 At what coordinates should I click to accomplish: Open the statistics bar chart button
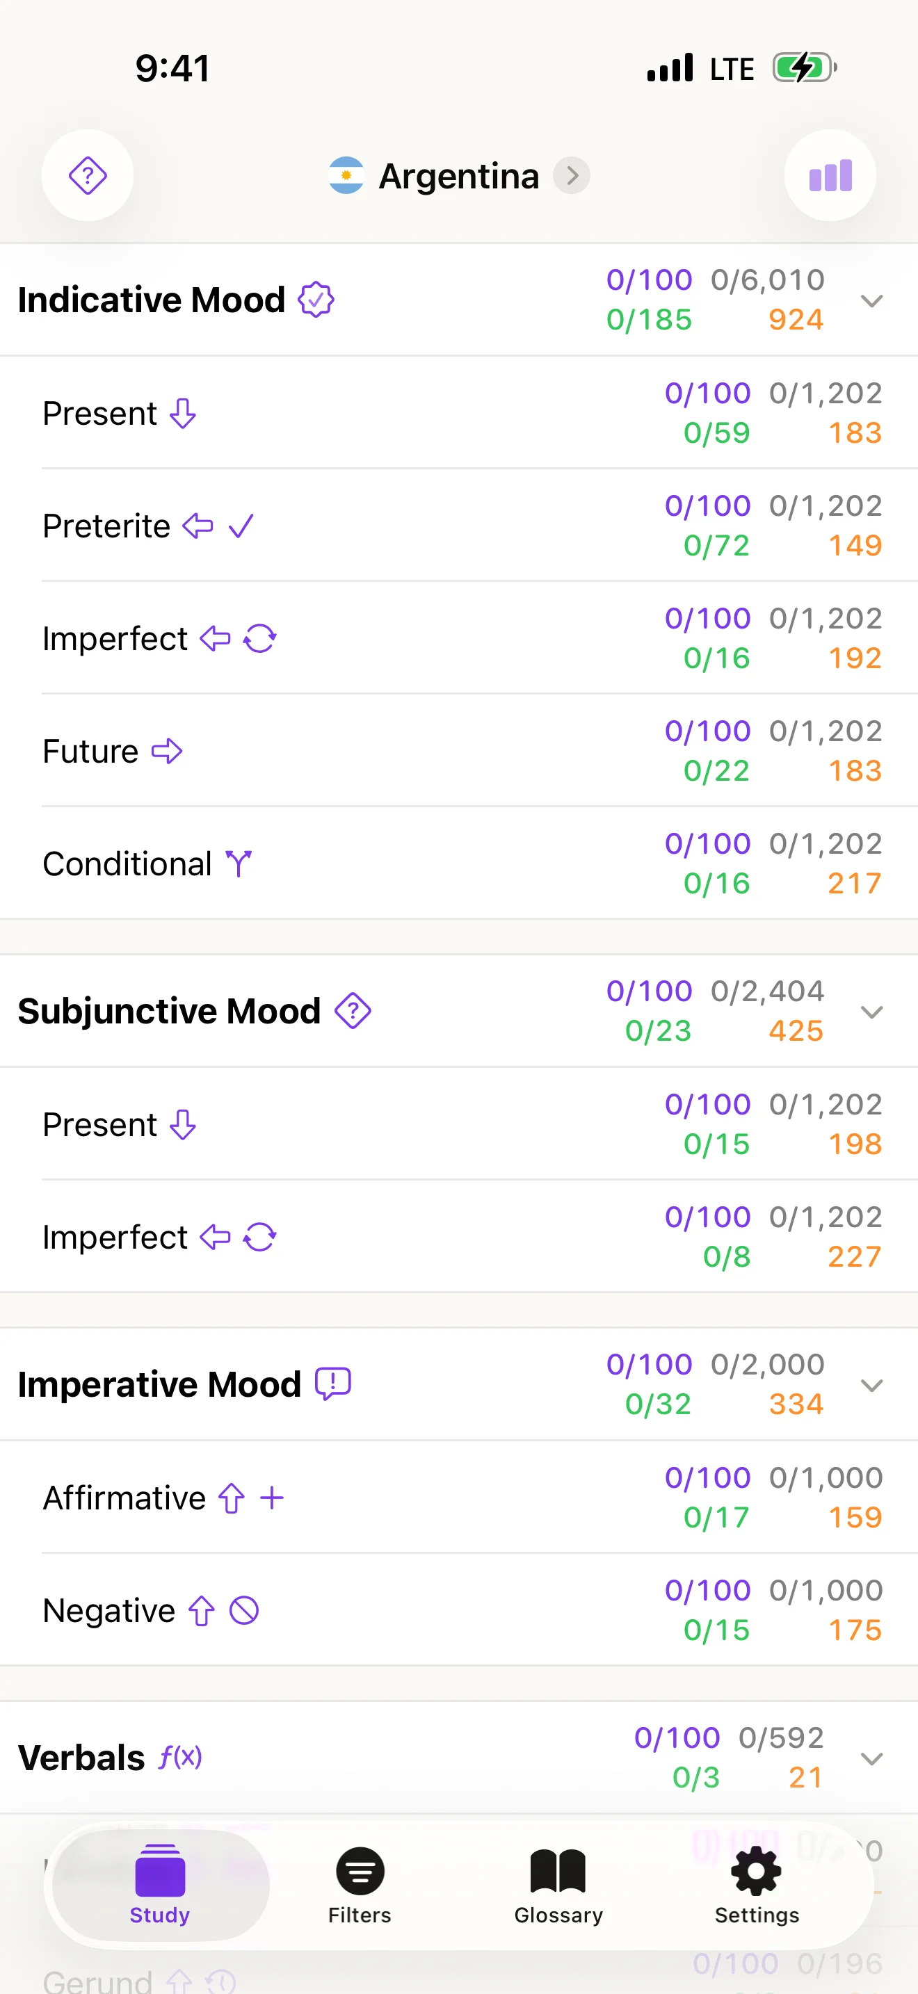pos(830,176)
